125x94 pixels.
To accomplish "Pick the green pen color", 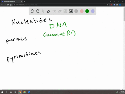I will [x=87, y=11].
